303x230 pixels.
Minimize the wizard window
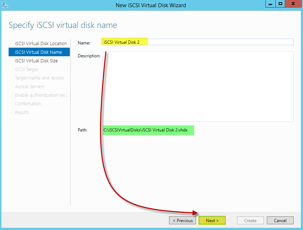[270, 4]
